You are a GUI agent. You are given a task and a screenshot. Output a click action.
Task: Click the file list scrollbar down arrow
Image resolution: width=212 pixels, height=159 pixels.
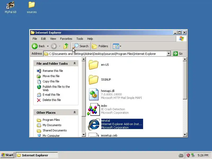pyautogui.click(x=185, y=135)
